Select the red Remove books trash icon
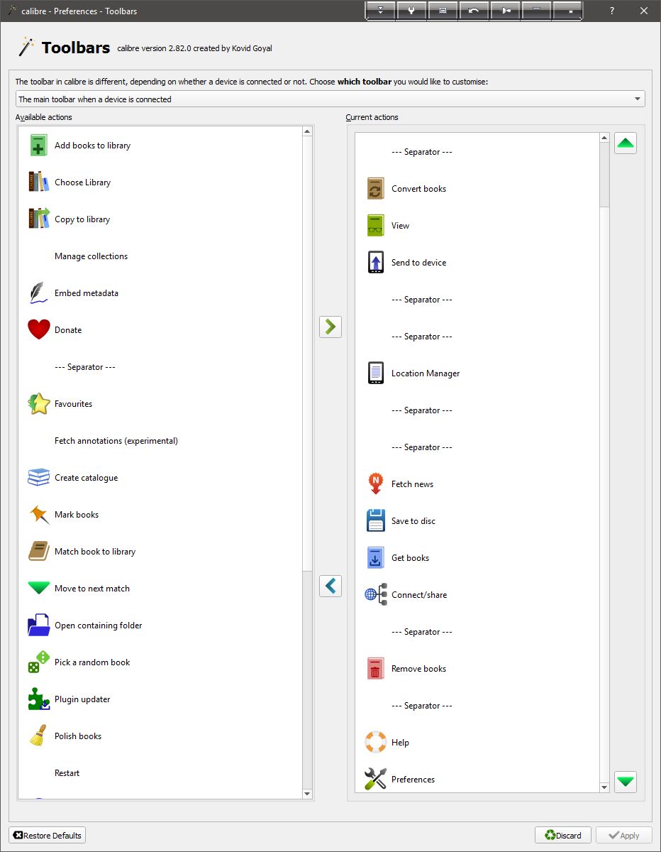 376,669
